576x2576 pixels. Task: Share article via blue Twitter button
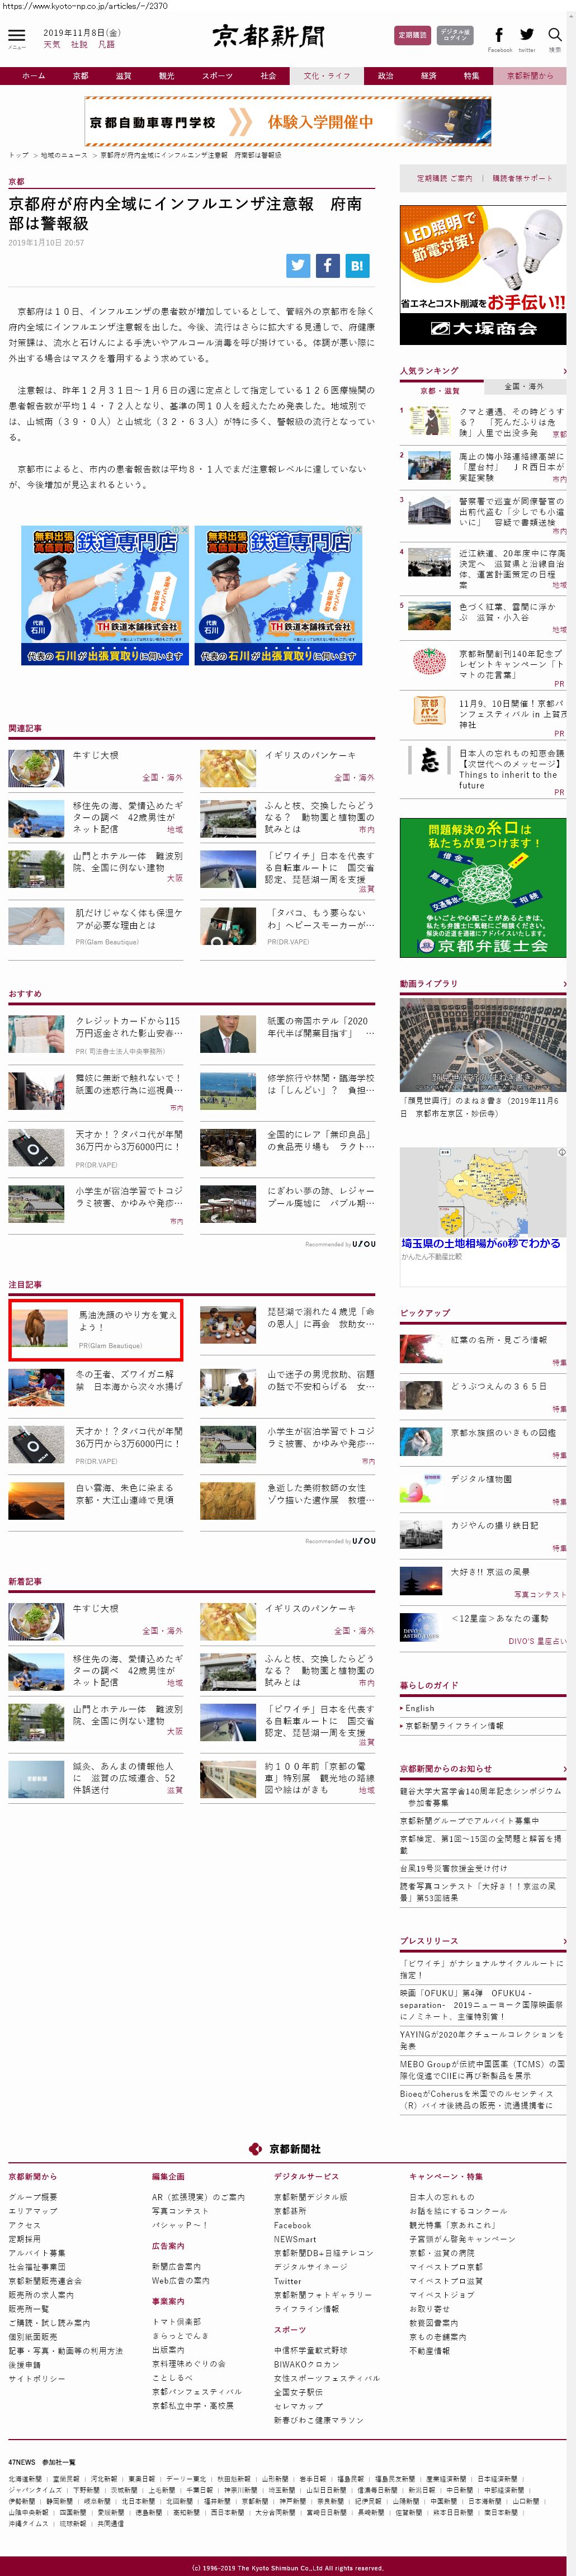click(298, 265)
